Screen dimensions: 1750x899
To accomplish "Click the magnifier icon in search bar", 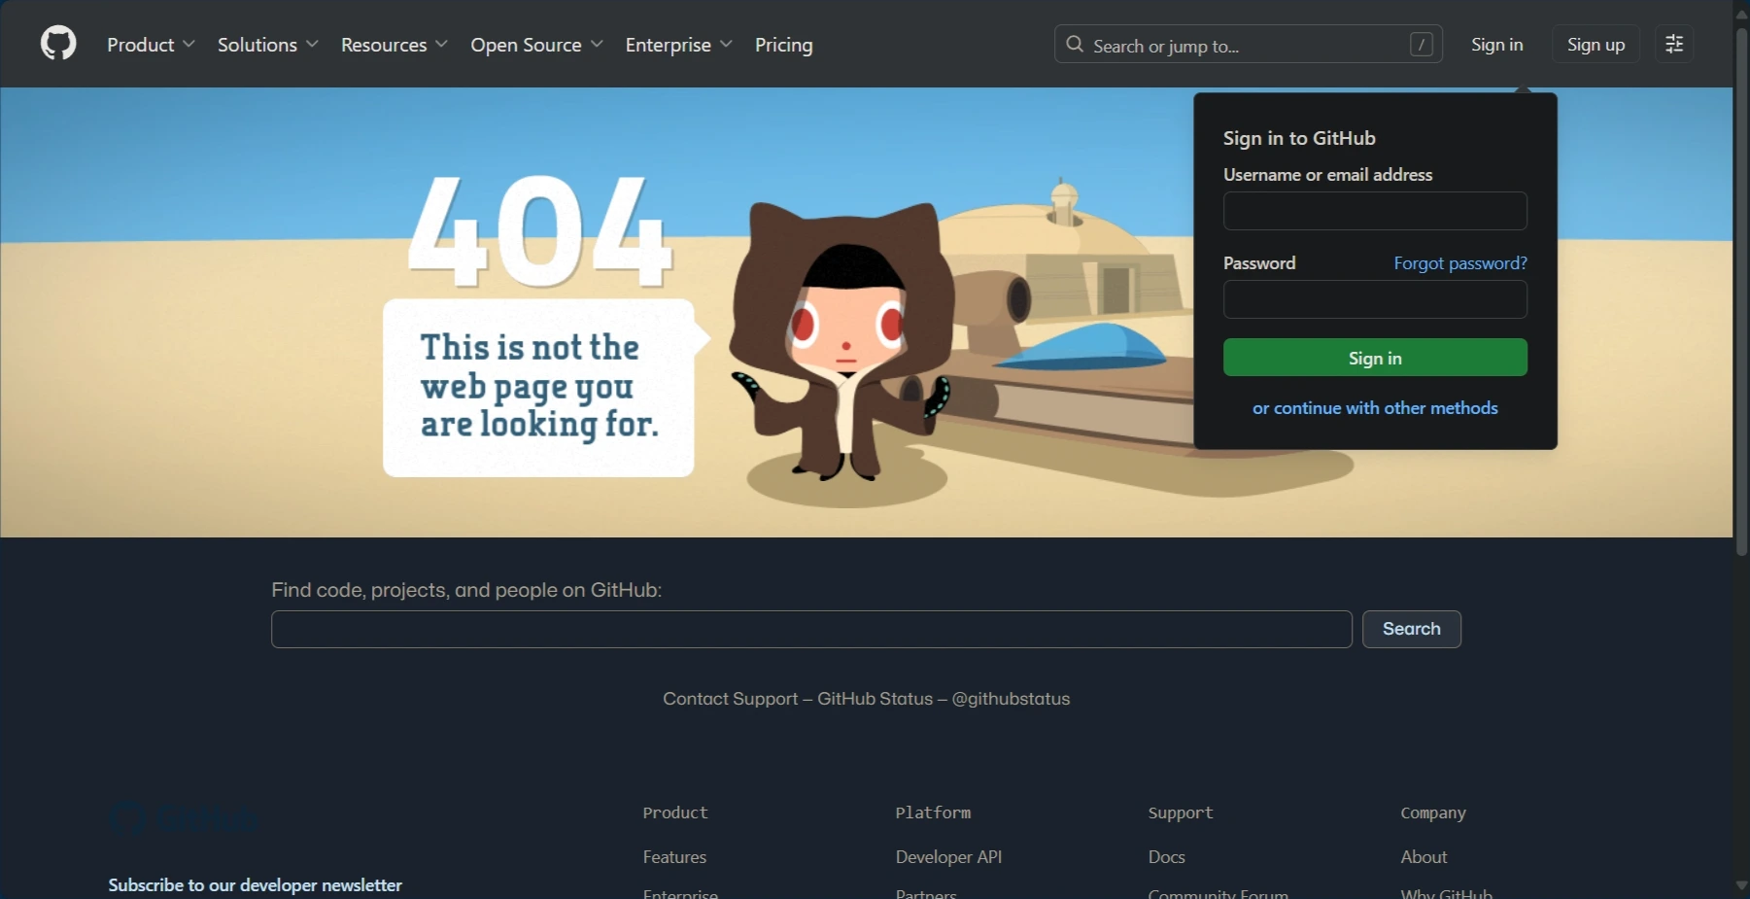I will coord(1075,45).
